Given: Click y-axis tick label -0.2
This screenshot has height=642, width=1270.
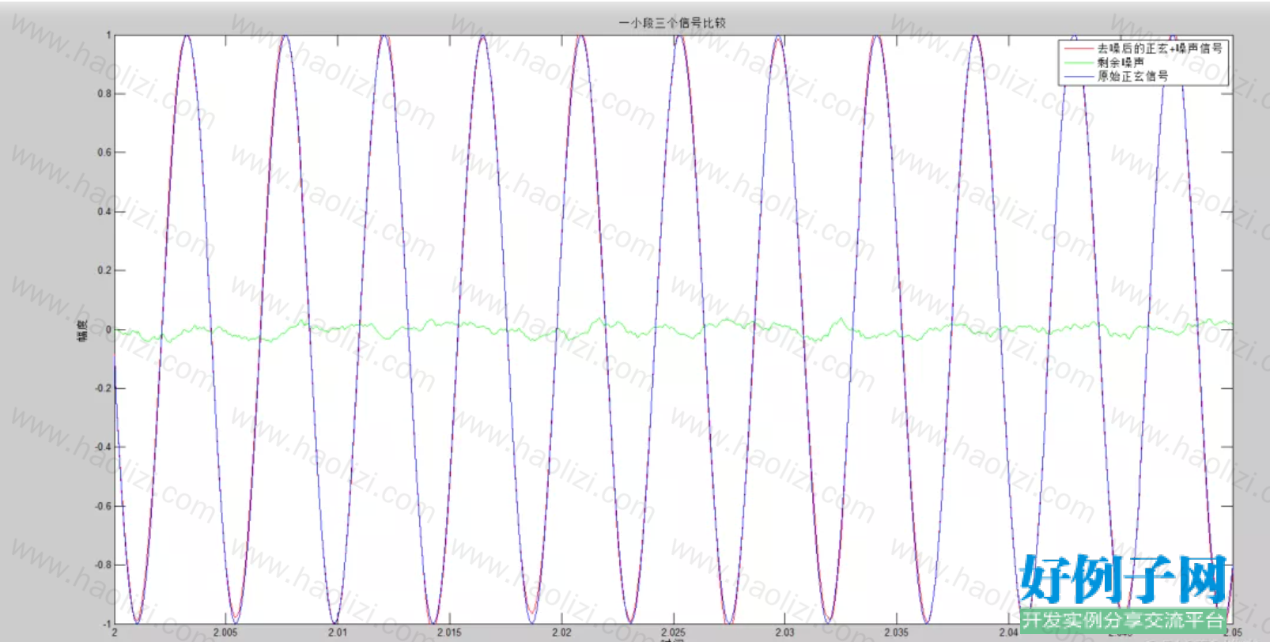Looking at the screenshot, I should [102, 388].
